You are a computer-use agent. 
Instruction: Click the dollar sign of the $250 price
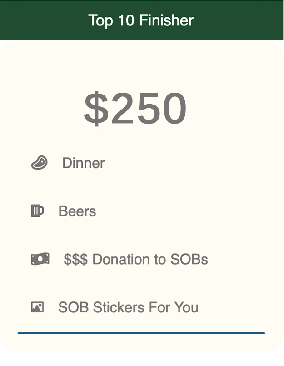pos(96,109)
